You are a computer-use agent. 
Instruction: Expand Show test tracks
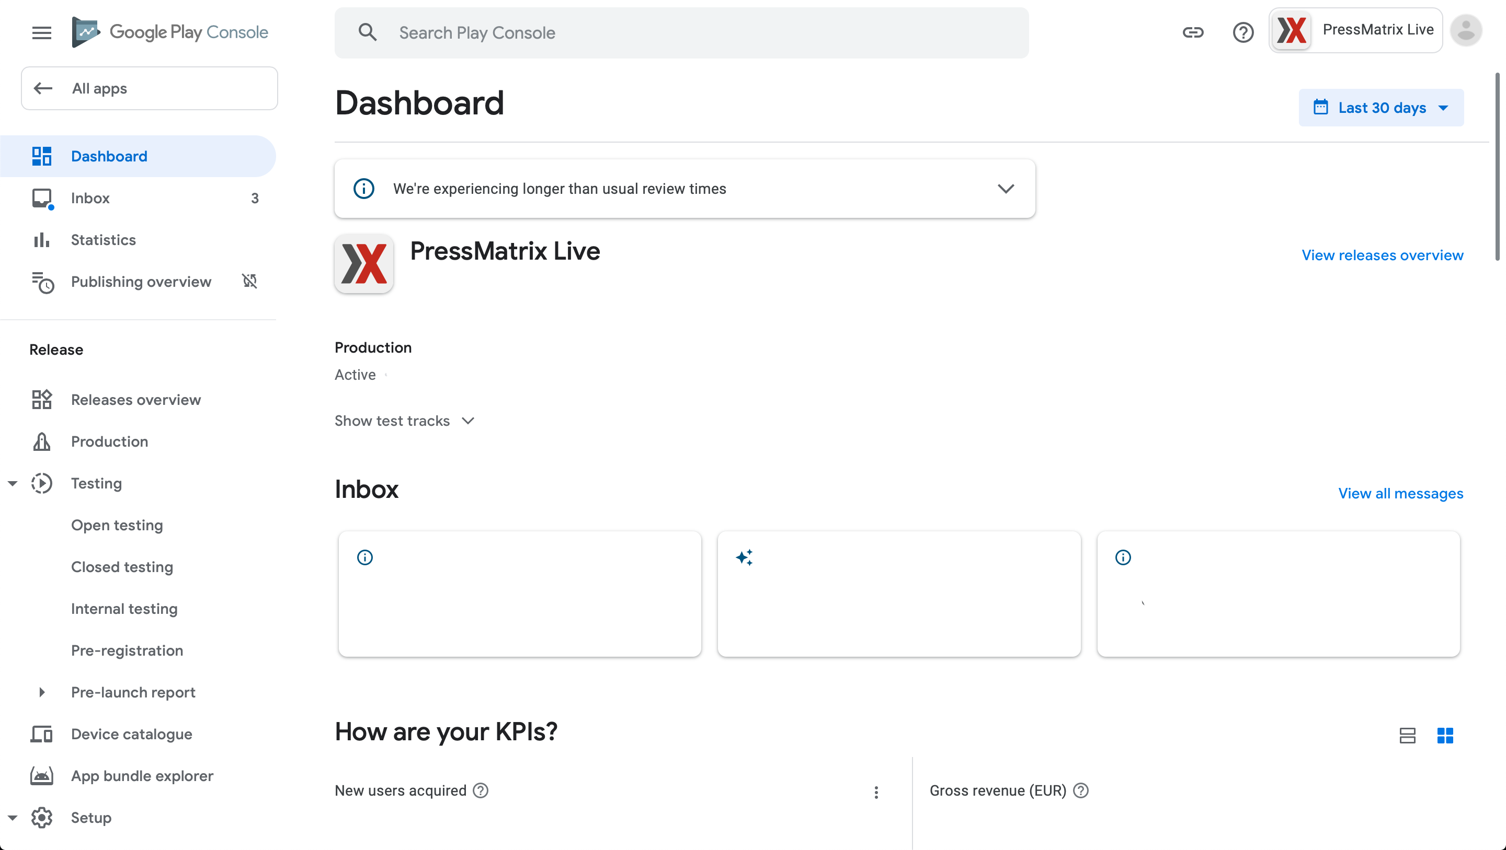tap(405, 421)
